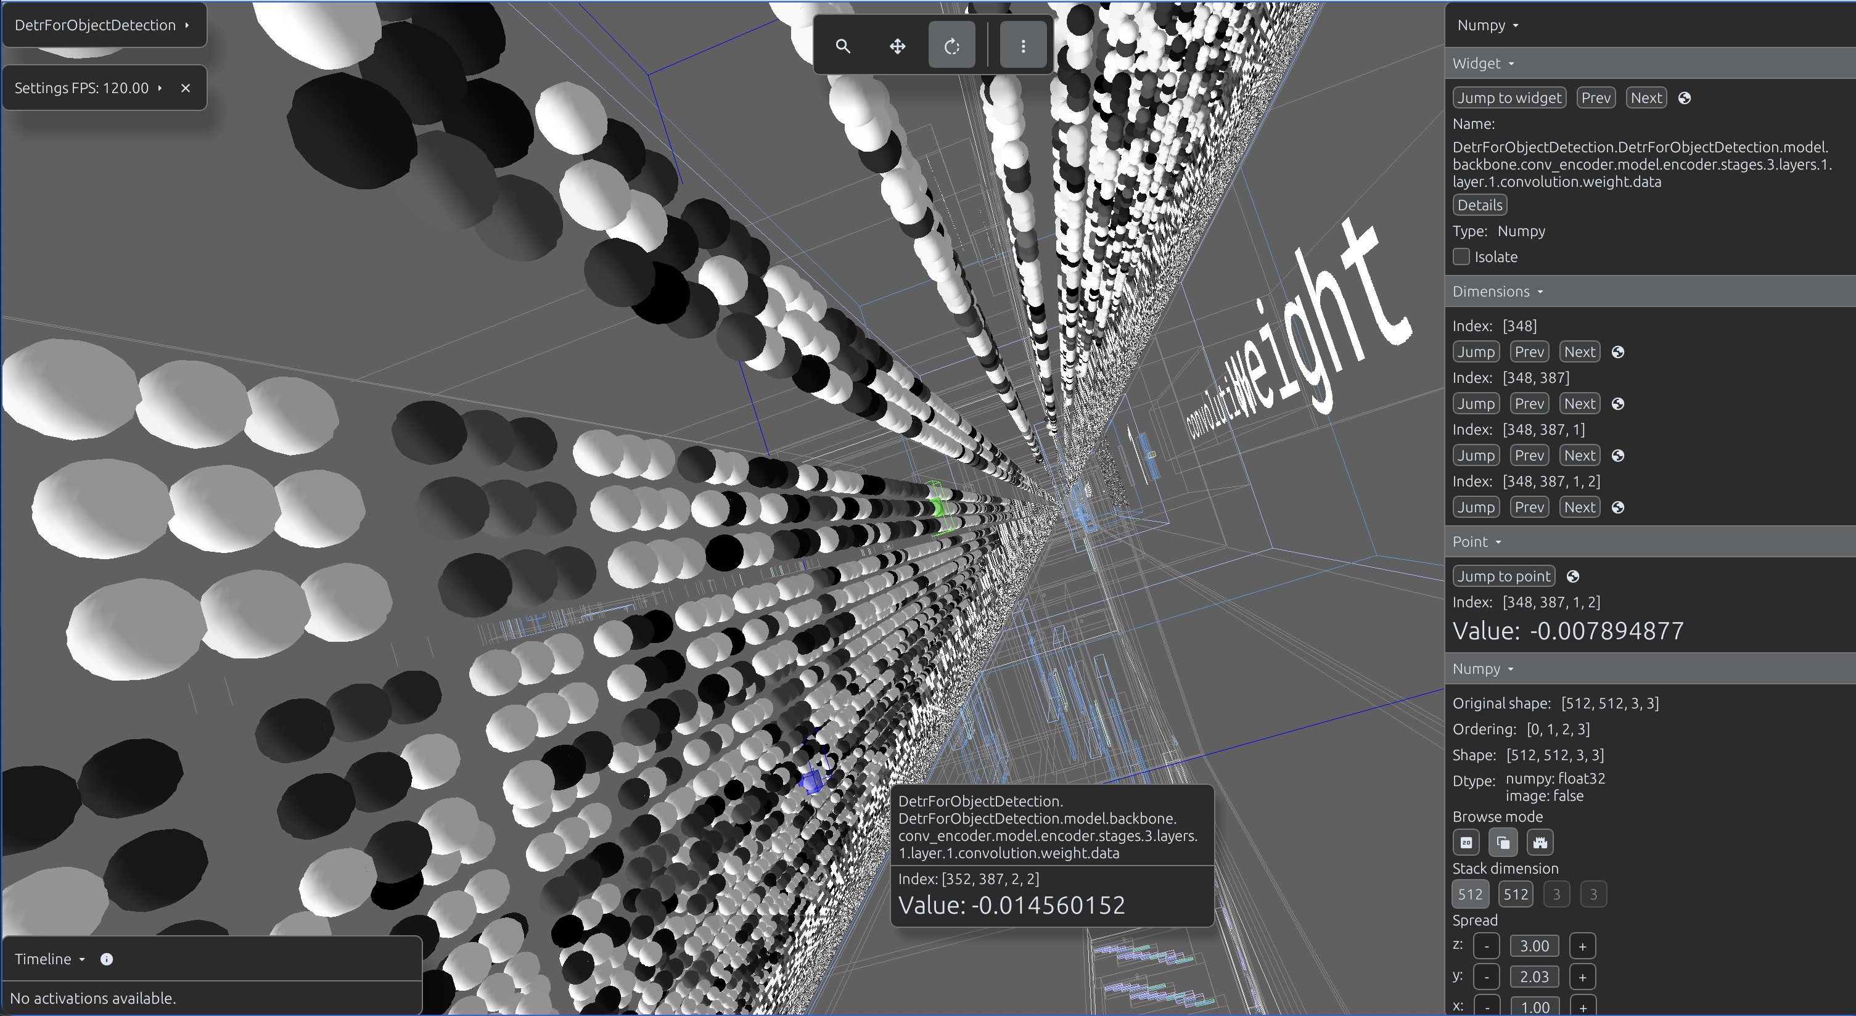
Task: Increase Spread z with plus button
Action: [x=1582, y=946]
